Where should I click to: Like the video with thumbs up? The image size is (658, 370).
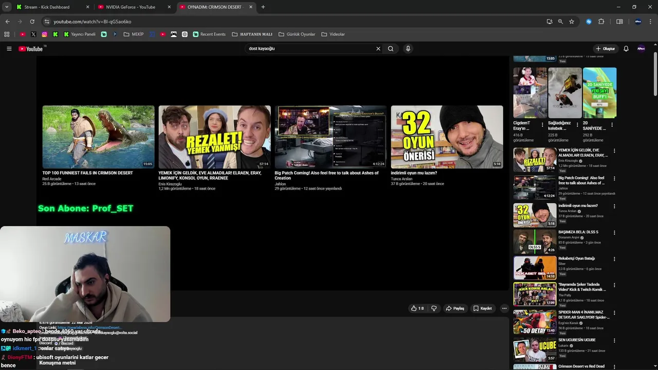[417, 308]
